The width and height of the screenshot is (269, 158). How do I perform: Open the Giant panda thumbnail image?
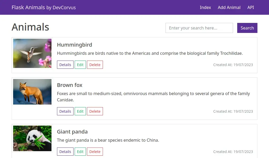tap(32, 138)
